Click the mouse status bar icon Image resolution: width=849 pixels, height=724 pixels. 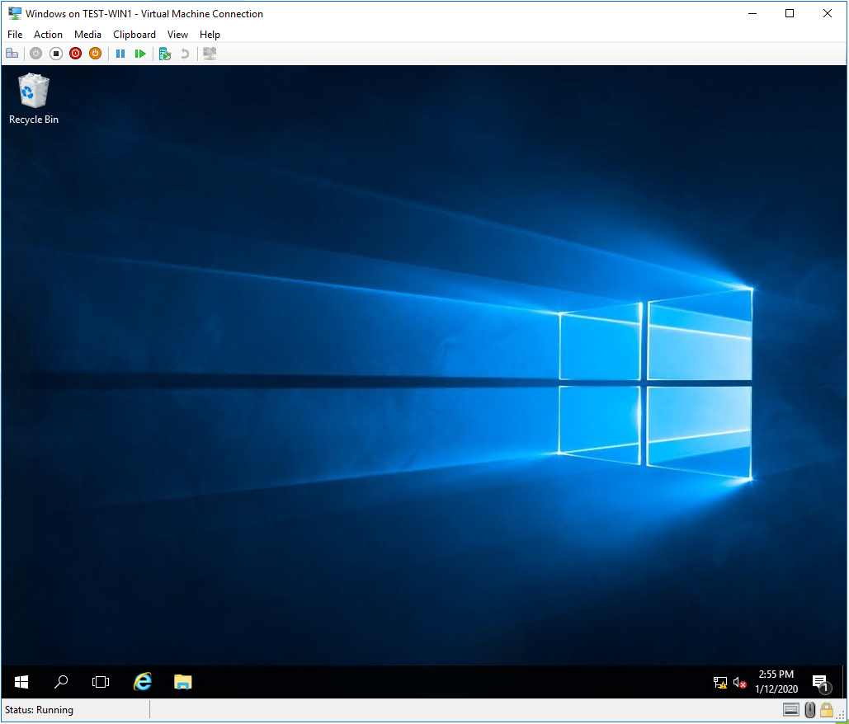tap(810, 709)
